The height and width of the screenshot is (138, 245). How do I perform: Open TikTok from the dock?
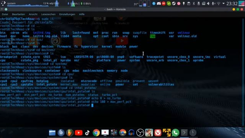[87, 133]
